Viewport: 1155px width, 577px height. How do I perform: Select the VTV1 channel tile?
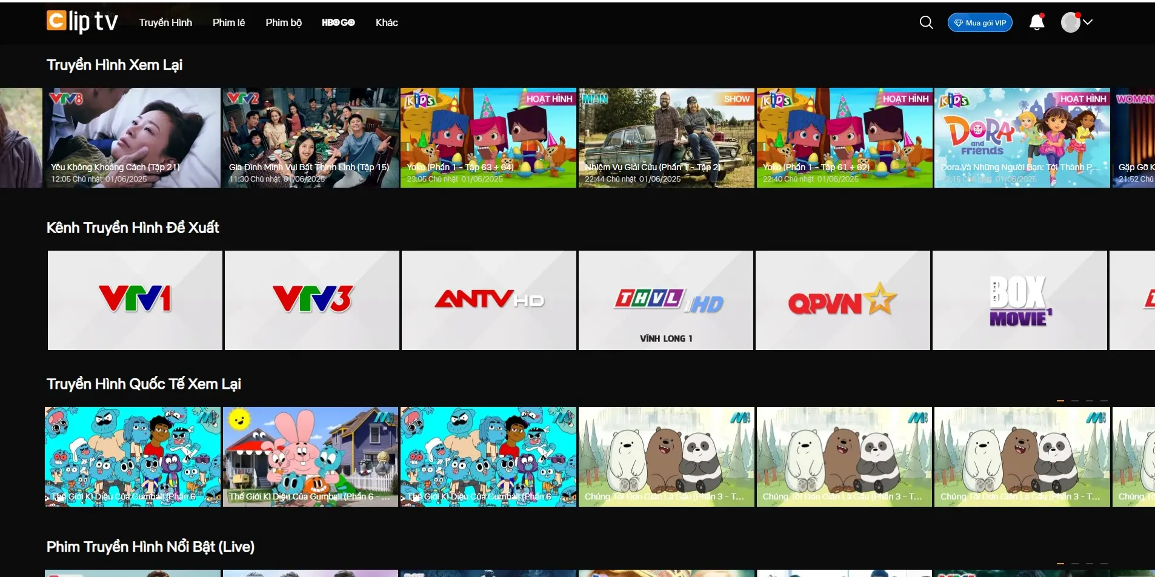pyautogui.click(x=135, y=300)
